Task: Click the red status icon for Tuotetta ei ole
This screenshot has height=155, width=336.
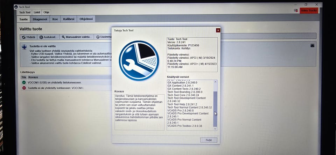Action: tap(24, 88)
